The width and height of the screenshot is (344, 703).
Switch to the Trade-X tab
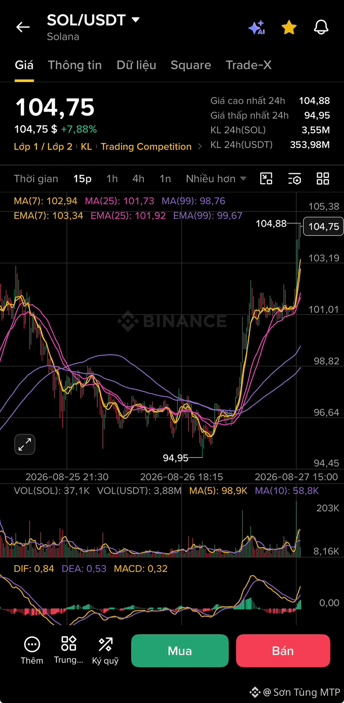(x=248, y=65)
